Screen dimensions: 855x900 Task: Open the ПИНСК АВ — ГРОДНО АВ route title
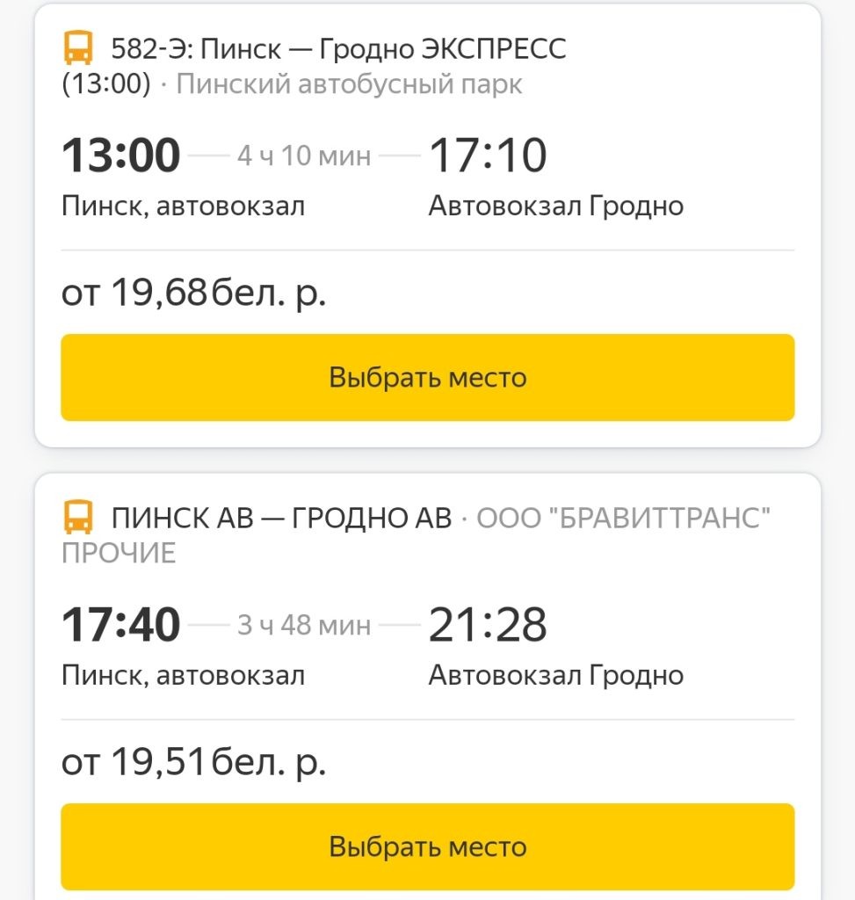(281, 519)
